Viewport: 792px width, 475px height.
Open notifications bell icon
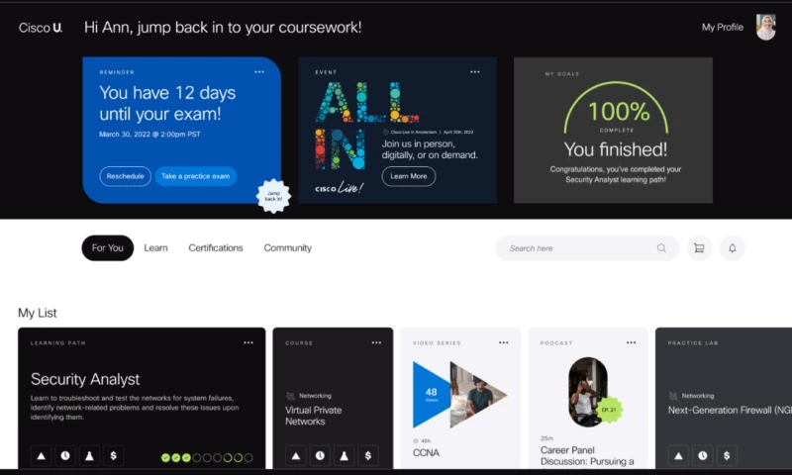point(732,247)
